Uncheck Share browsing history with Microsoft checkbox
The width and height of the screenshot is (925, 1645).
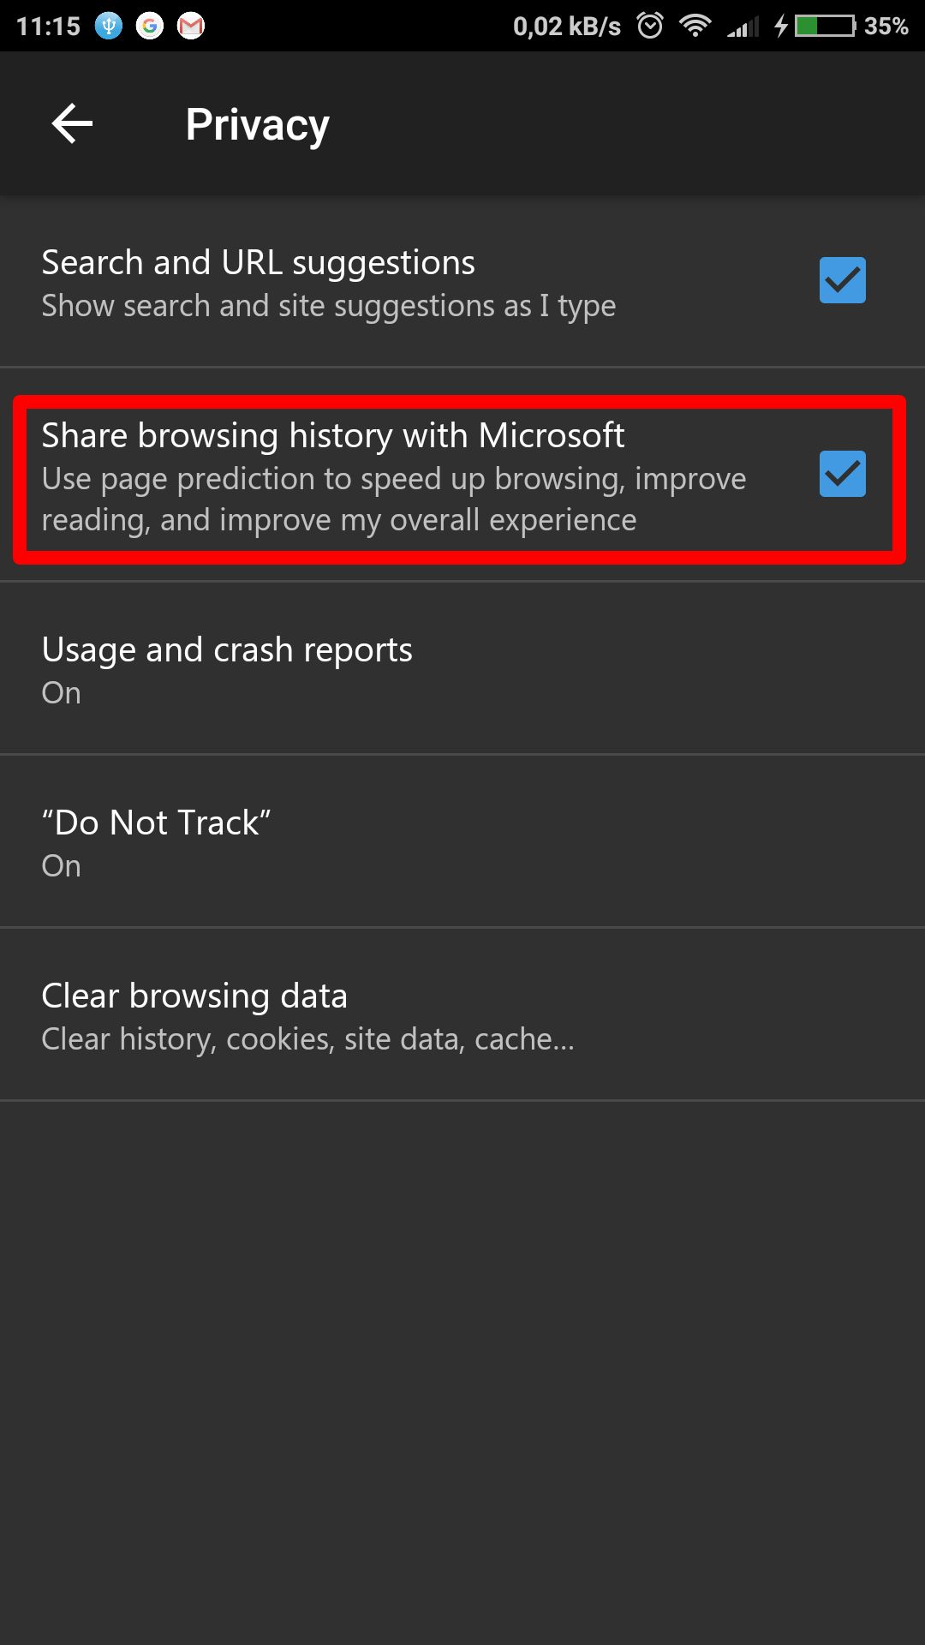[843, 474]
